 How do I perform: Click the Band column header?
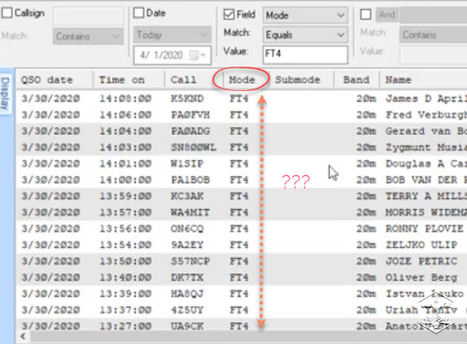tap(356, 80)
